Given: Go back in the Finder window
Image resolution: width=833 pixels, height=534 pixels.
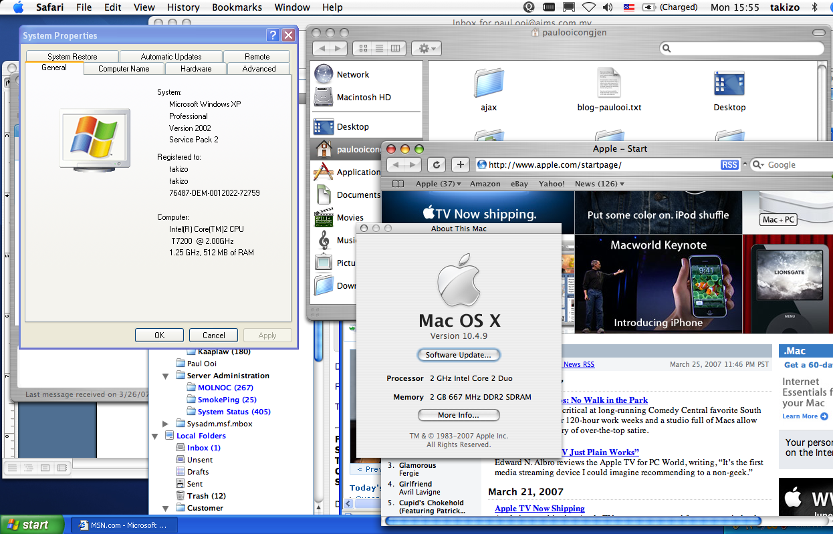Looking at the screenshot, I should point(322,48).
